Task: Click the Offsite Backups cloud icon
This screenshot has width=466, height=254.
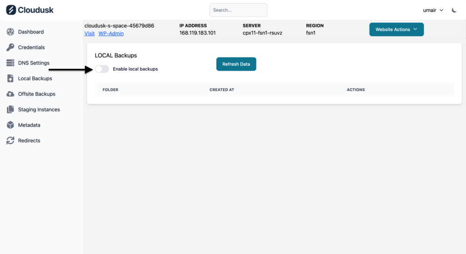Action: click(10, 94)
